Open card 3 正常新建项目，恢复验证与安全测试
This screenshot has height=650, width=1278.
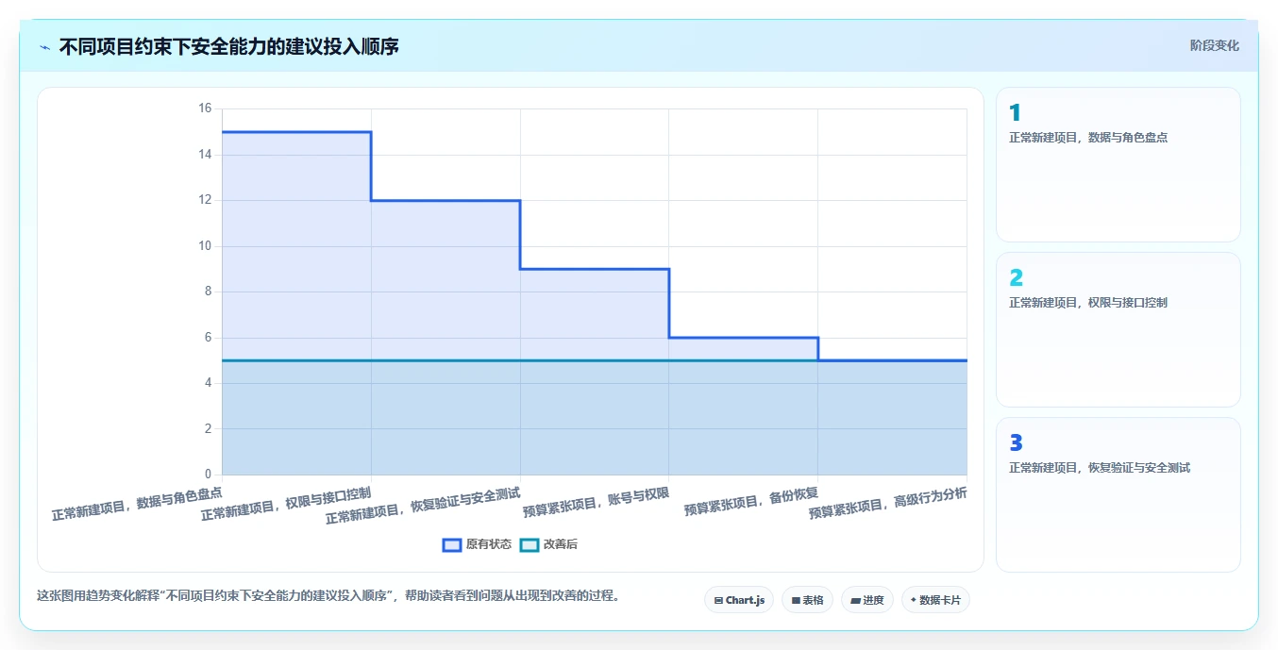[x=1118, y=494]
